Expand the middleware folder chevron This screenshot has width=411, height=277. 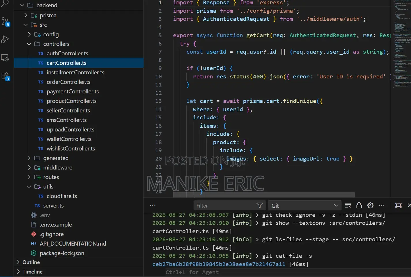click(29, 167)
